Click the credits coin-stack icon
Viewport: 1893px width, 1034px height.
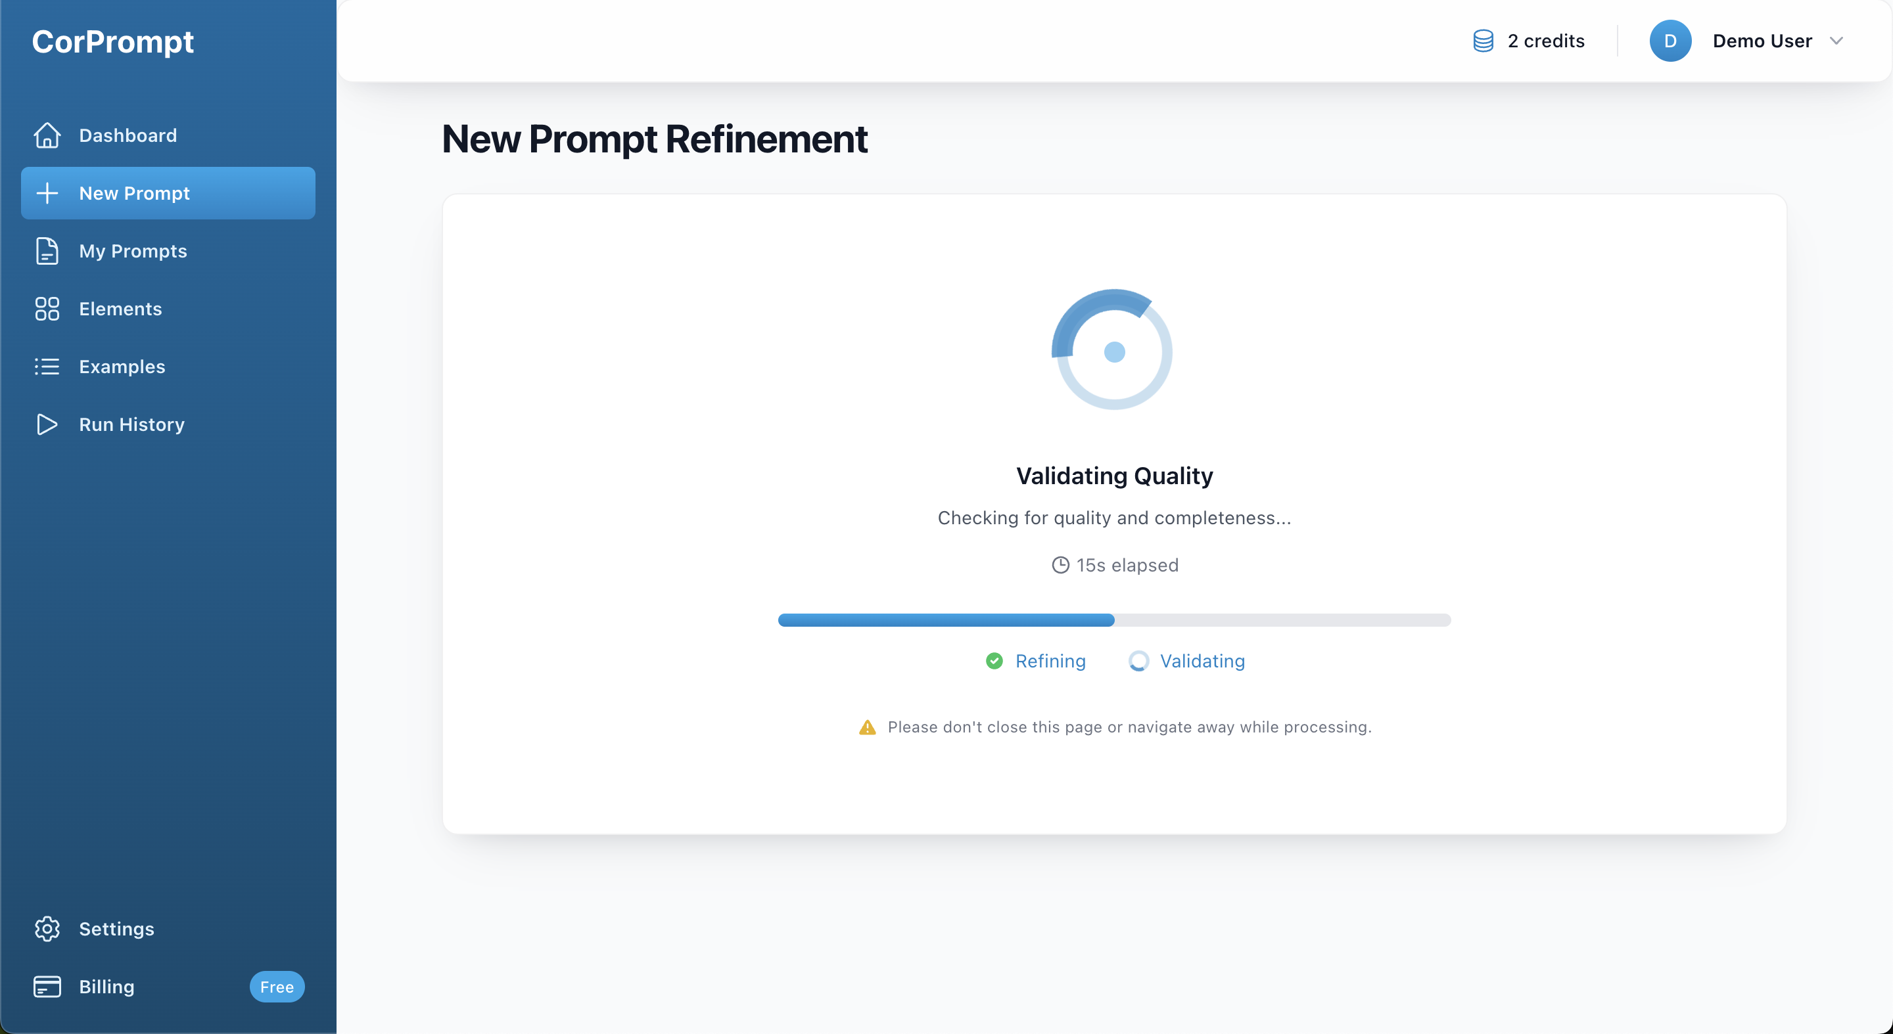point(1482,41)
